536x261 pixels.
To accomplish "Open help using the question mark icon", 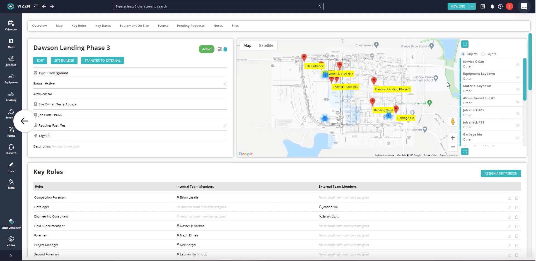I will tap(500, 6).
